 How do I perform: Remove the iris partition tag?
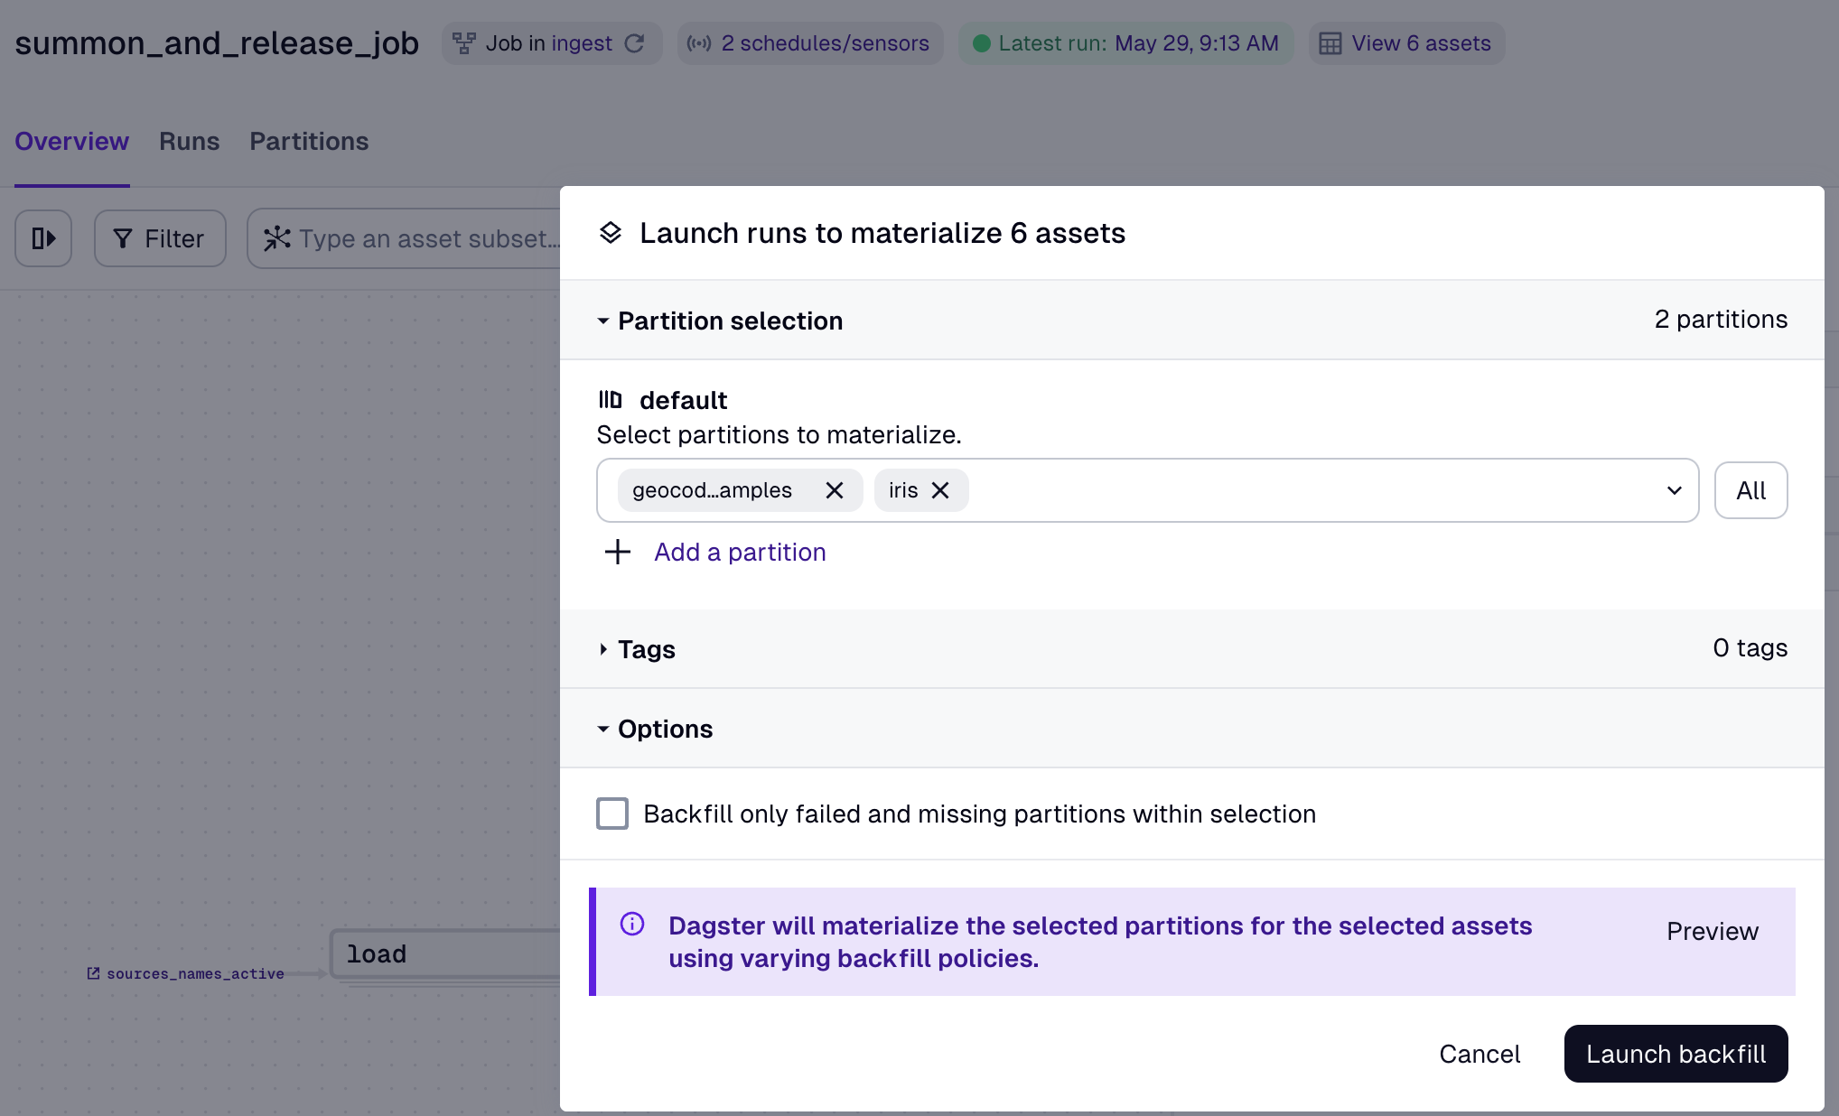click(x=940, y=490)
